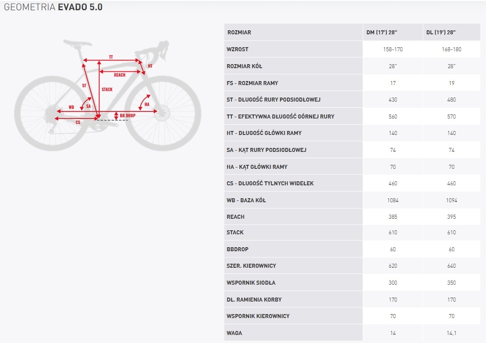This screenshot has width=486, height=343.
Task: Select the TT marker above the bike frame
Action: [111, 57]
